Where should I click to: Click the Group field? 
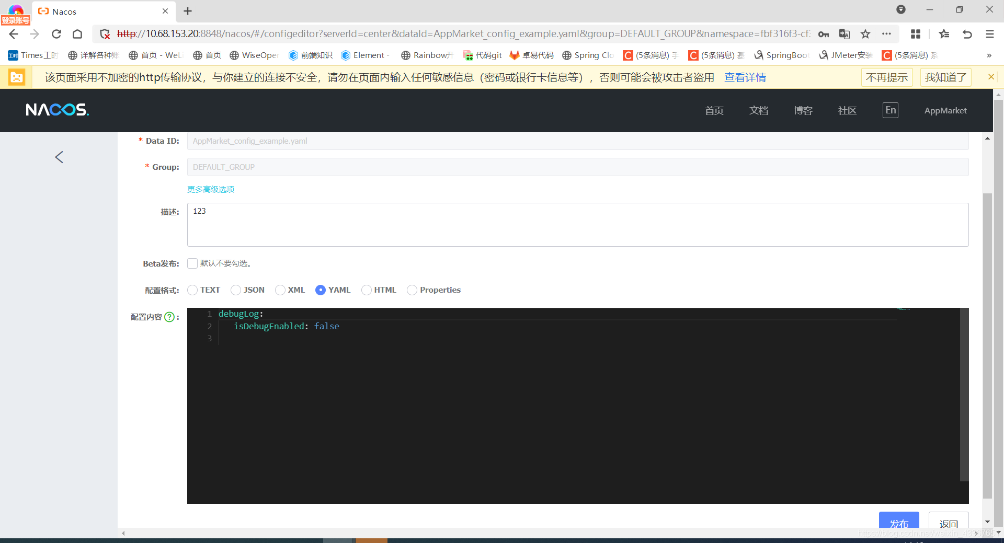pos(578,167)
